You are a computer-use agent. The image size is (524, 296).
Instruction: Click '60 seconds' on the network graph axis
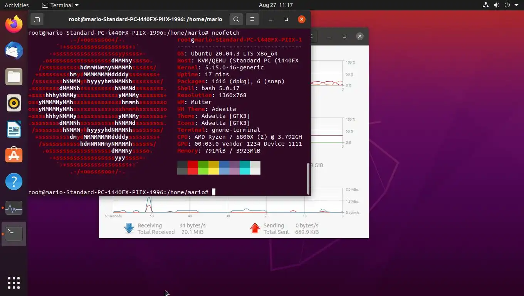(113, 216)
